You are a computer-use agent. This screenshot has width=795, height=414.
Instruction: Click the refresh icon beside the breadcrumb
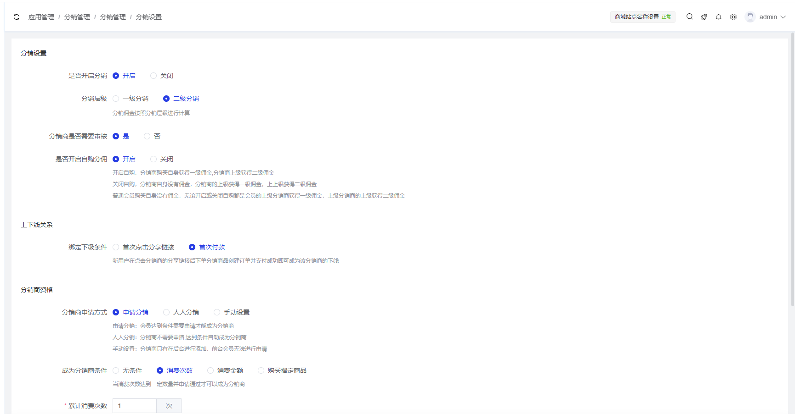tap(17, 17)
